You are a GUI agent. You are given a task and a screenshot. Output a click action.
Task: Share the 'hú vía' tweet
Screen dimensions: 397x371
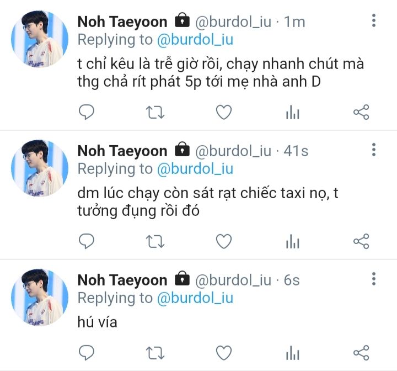(x=361, y=352)
